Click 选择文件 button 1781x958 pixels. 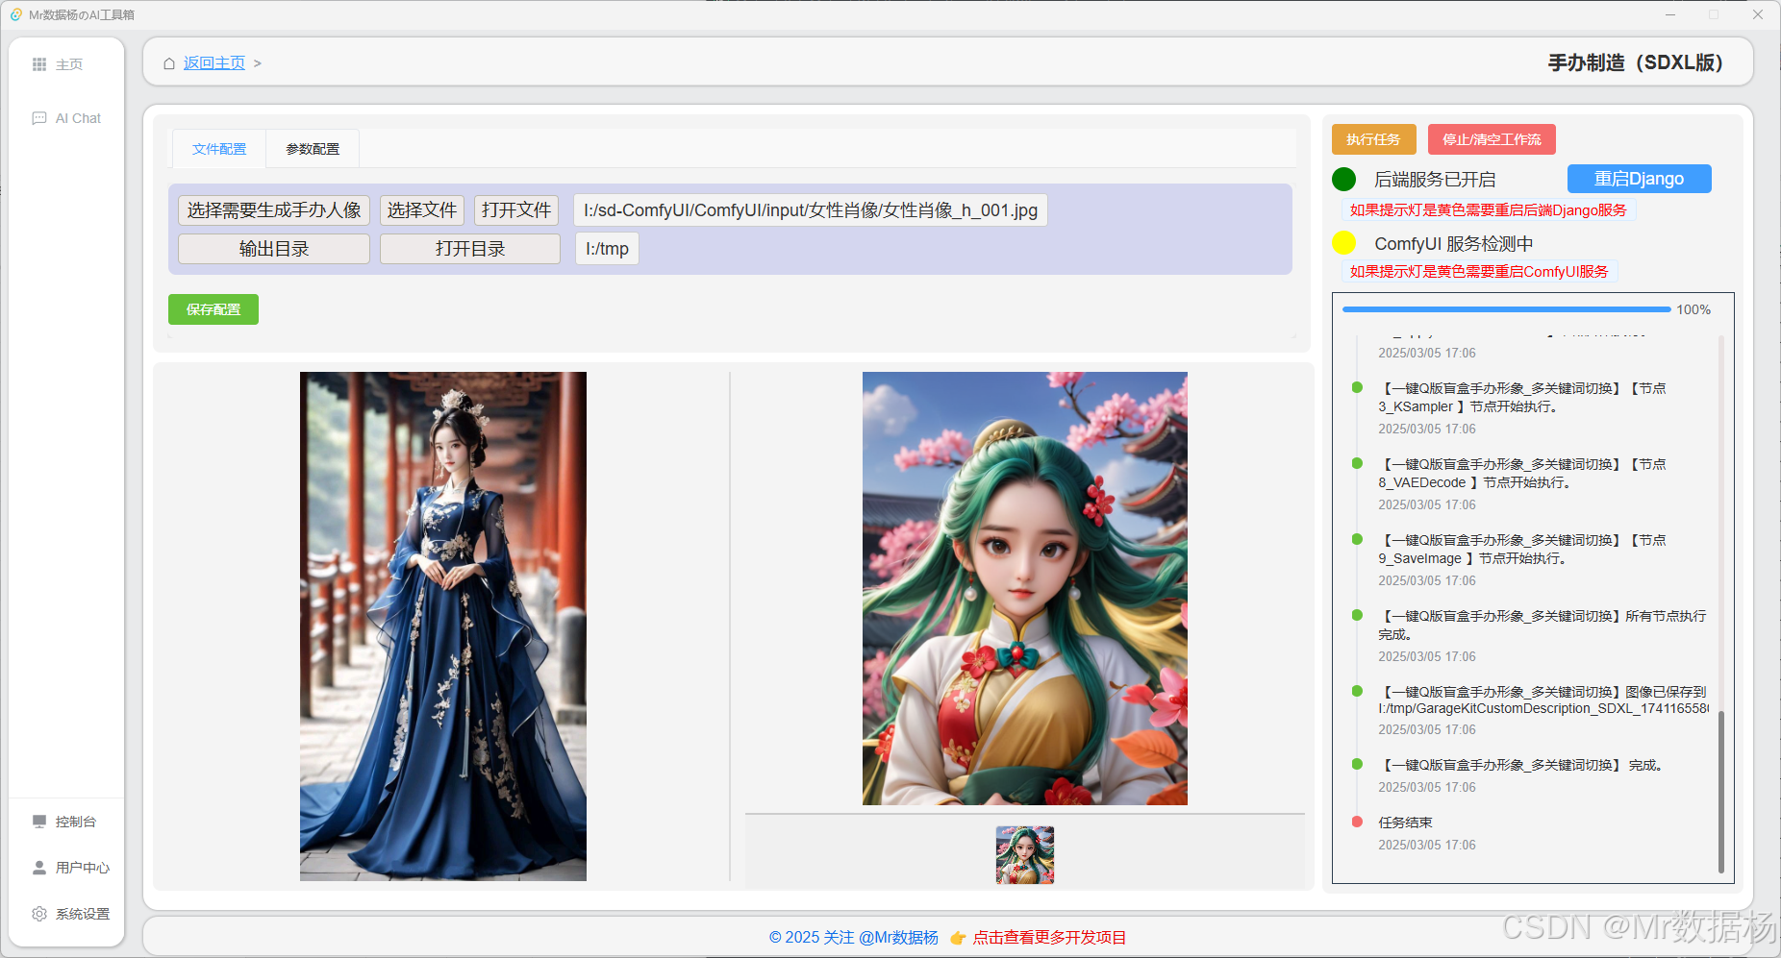[x=422, y=210]
